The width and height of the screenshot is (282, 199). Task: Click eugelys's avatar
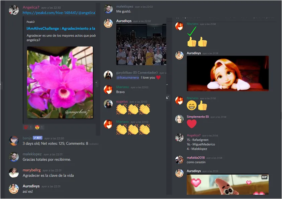(108, 104)
